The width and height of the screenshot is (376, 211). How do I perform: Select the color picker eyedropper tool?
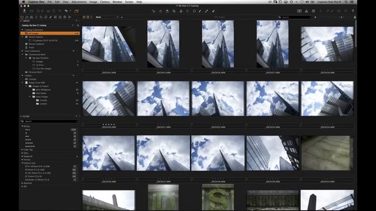206,11
